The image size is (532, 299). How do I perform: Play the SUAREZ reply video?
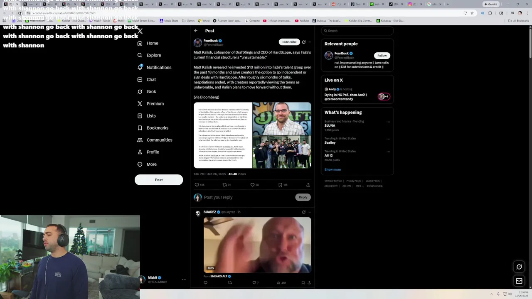pyautogui.click(x=257, y=245)
